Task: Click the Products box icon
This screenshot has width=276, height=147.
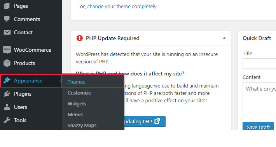Action: point(7,63)
